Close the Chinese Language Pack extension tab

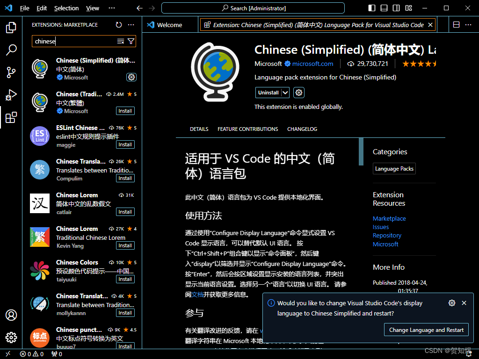[430, 25]
